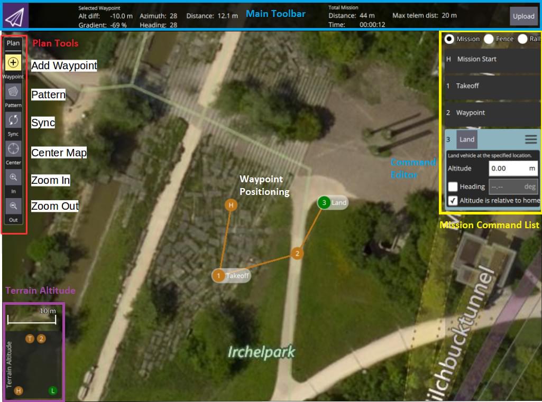Click the paper plane app icon
This screenshot has width=542, height=402.
[14, 16]
